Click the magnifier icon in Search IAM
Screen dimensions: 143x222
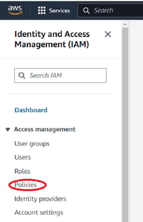(x=22, y=76)
